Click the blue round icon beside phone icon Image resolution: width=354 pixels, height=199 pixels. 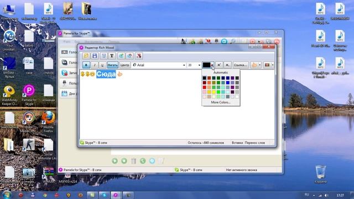point(152,161)
